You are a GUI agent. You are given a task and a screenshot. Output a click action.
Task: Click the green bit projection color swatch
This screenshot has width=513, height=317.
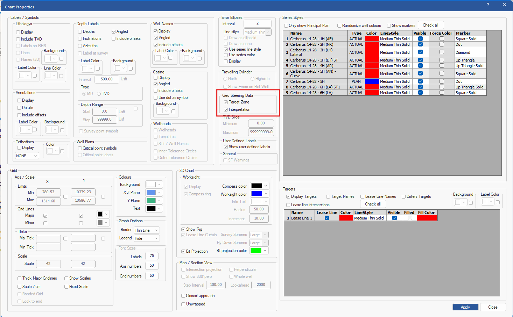[x=256, y=251]
